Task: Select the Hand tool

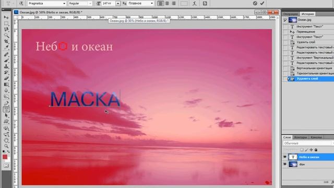Action: (6, 140)
